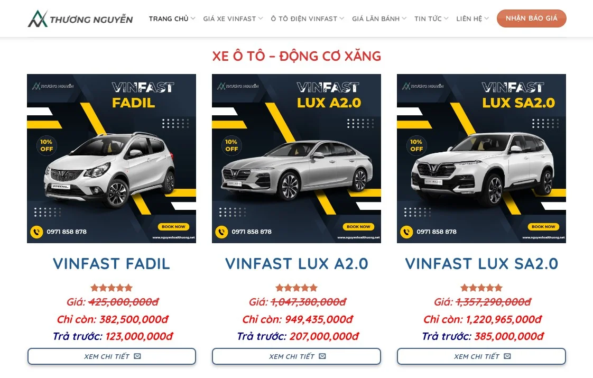Expand the Trang Chủ menu chevron
Screen dimensions: 593x378
click(193, 19)
